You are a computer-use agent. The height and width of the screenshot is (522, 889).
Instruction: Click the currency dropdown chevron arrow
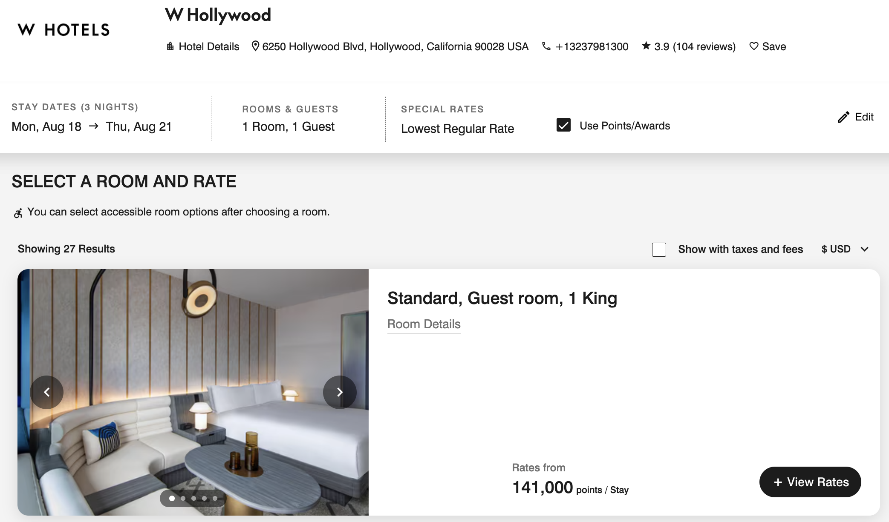[864, 249]
